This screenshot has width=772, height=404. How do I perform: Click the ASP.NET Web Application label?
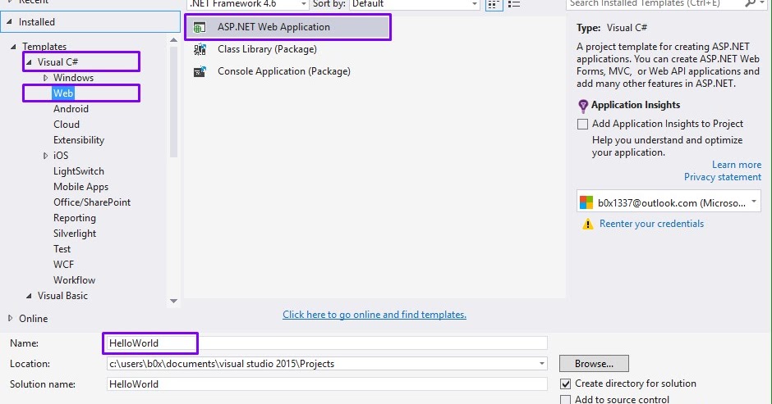pyautogui.click(x=273, y=27)
